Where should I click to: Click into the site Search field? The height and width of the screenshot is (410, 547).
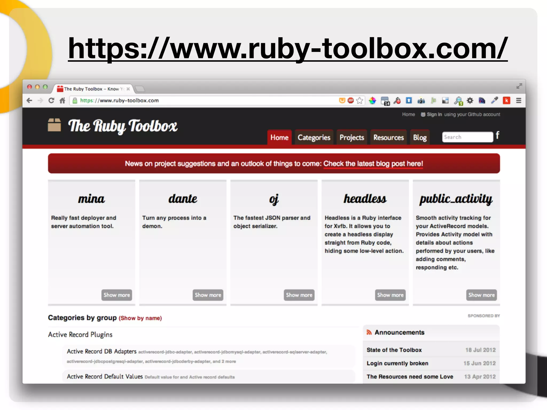pos(467,137)
